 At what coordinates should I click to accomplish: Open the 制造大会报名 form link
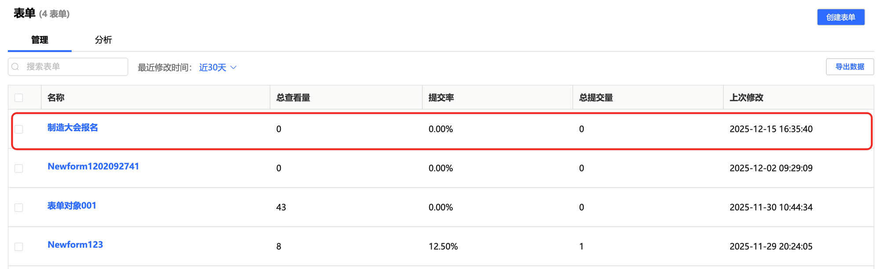coord(73,127)
